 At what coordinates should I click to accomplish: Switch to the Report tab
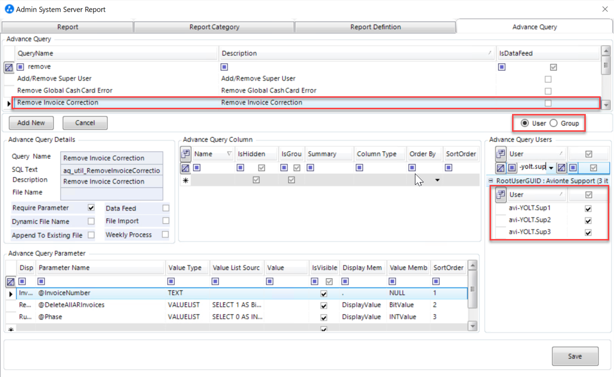pyautogui.click(x=67, y=27)
